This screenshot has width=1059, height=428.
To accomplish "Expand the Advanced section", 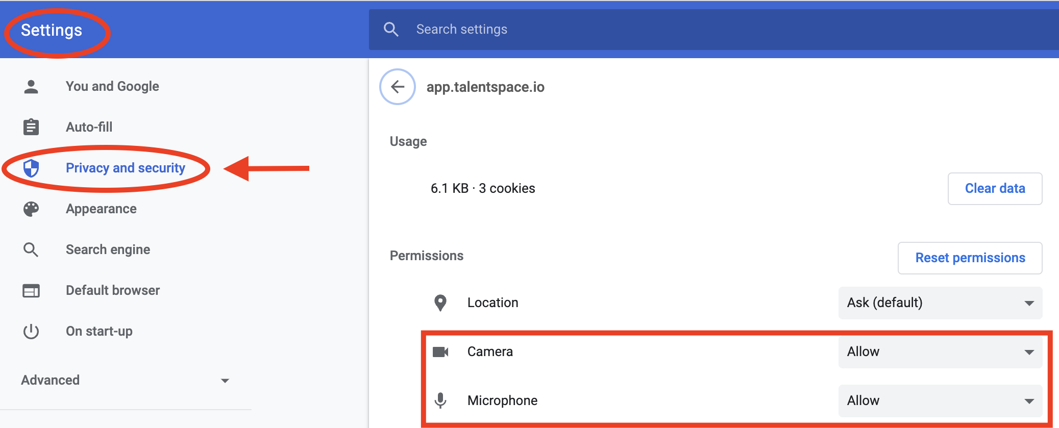I will [x=125, y=381].
